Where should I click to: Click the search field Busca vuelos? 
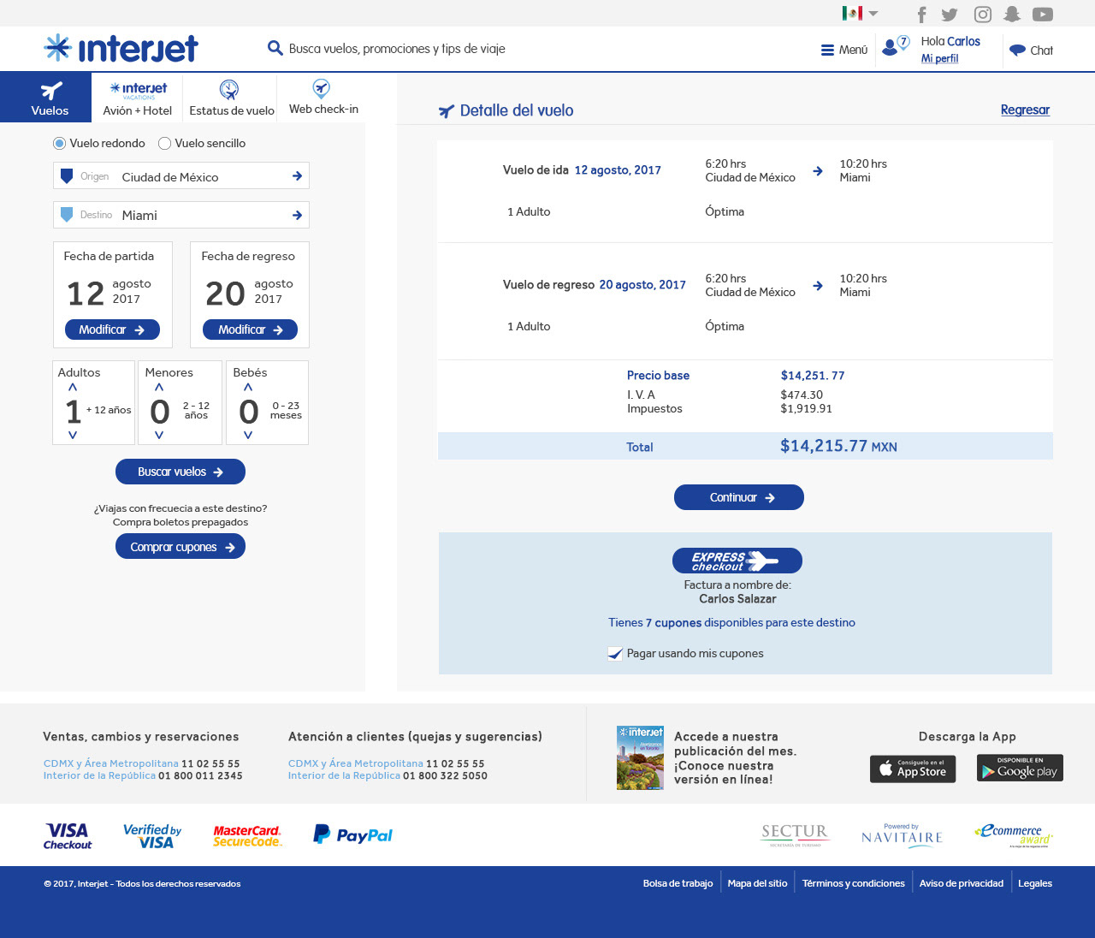pos(397,49)
